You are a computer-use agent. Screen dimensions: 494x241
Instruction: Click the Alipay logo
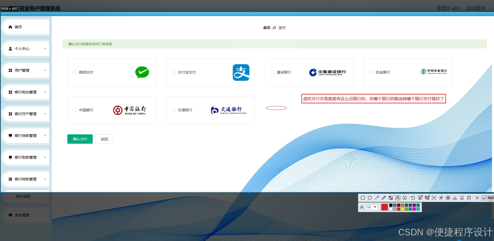coord(241,72)
